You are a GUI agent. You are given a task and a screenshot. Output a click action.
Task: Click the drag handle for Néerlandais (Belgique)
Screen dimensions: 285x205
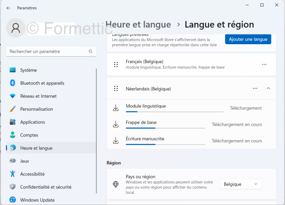tap(116, 88)
